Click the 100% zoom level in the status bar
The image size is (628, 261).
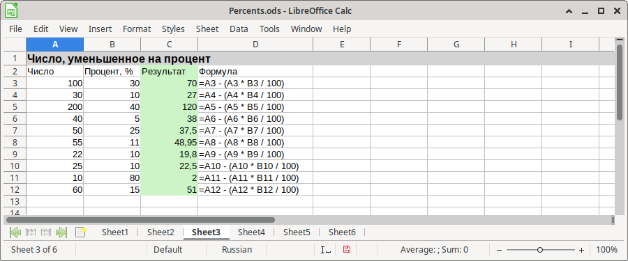click(606, 250)
